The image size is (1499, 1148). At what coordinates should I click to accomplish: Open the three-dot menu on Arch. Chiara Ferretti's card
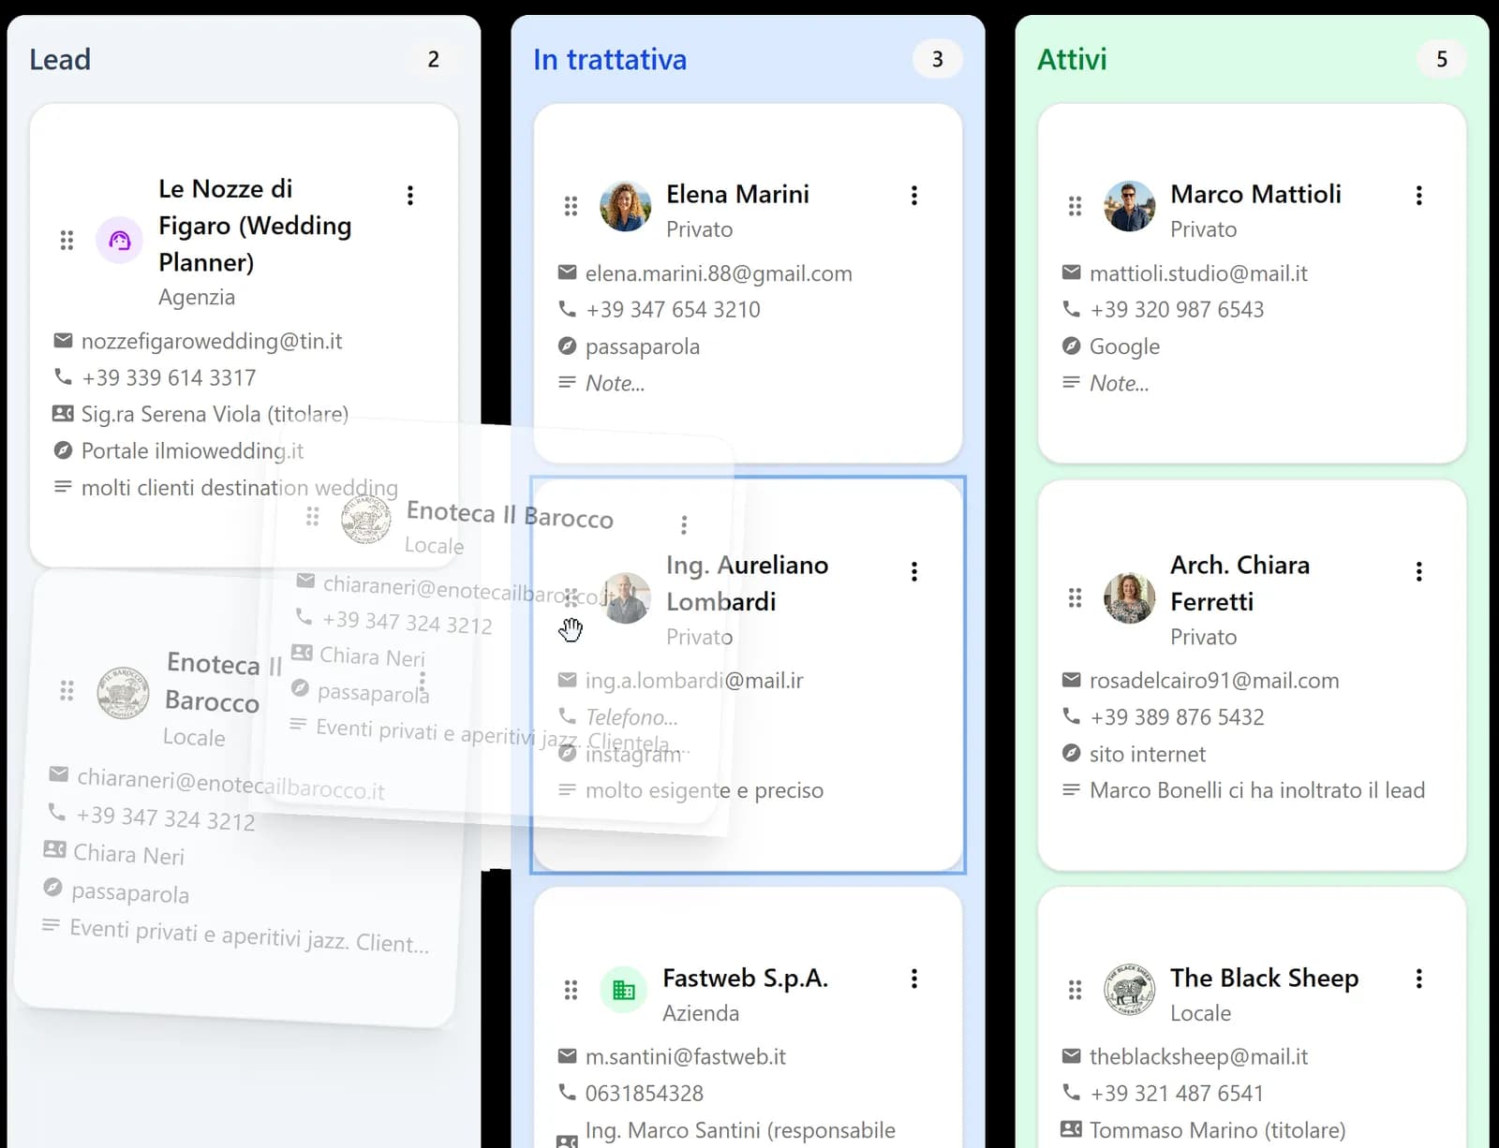click(x=1419, y=570)
